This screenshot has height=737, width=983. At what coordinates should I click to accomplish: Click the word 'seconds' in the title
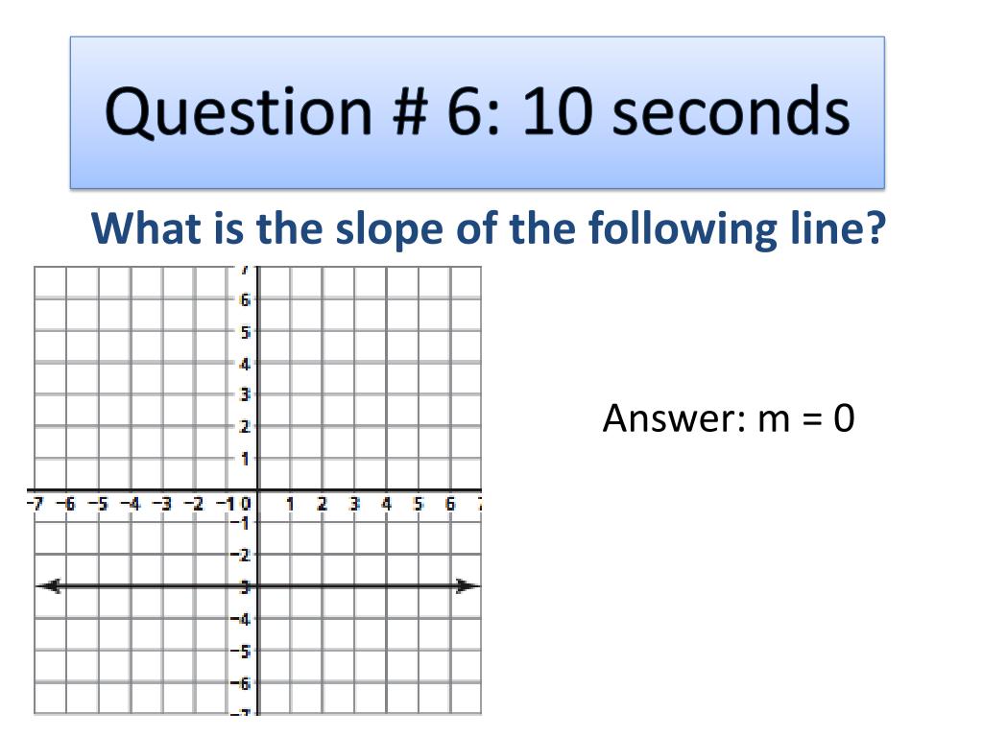(731, 112)
